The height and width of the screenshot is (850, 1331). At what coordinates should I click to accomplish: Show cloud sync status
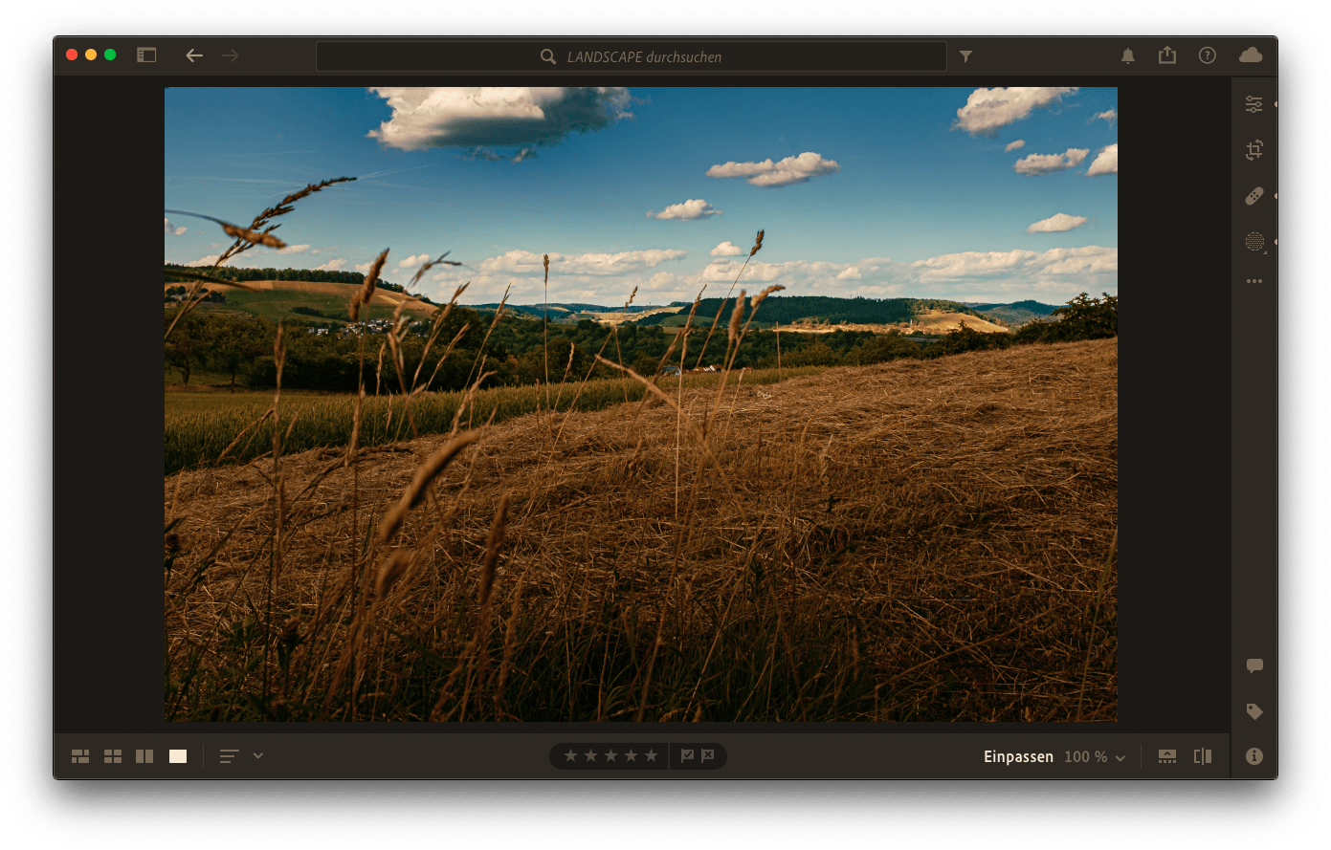click(x=1251, y=55)
